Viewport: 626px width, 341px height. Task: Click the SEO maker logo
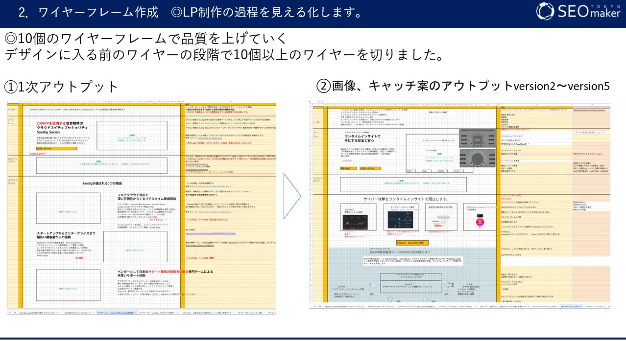click(578, 12)
